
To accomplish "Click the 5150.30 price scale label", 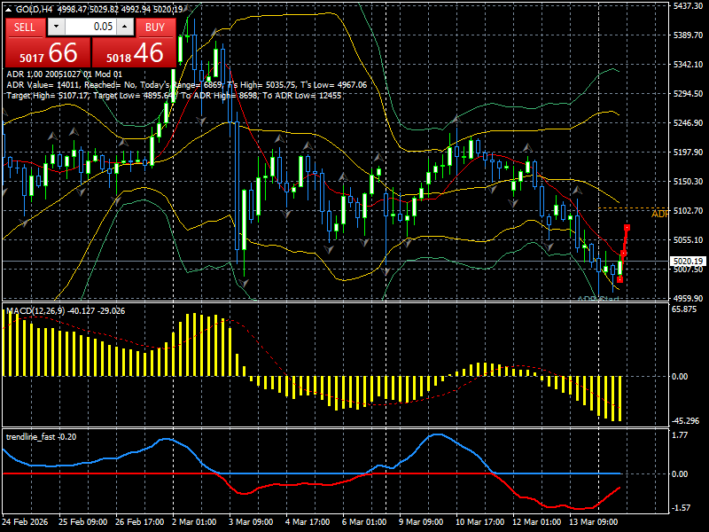I will pos(688,182).
